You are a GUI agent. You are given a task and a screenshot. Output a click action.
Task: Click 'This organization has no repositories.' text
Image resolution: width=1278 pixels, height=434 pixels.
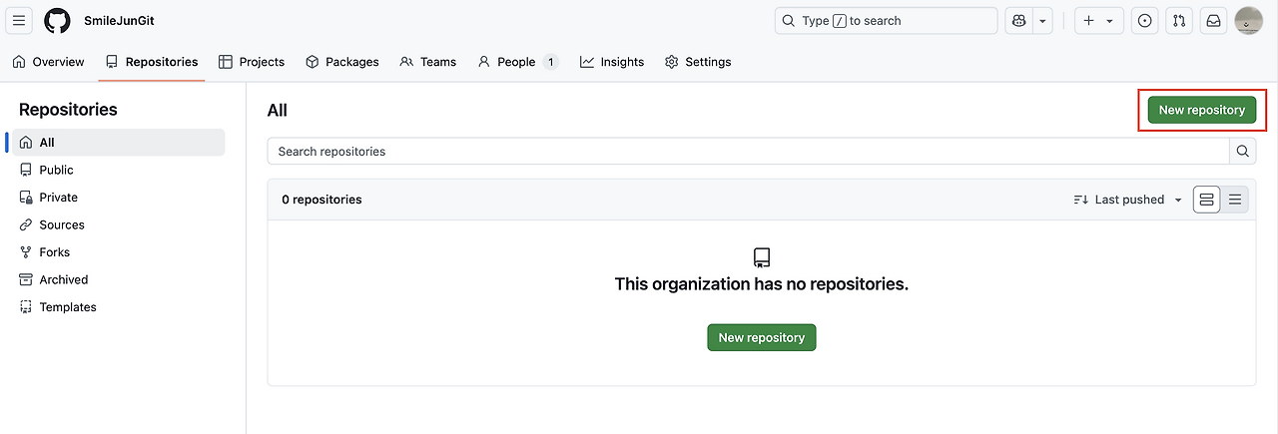pyautogui.click(x=762, y=284)
